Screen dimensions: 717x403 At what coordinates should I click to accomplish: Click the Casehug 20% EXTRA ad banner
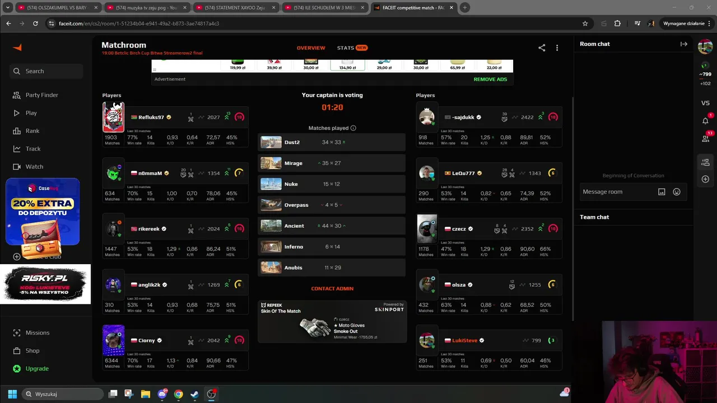pos(43,212)
